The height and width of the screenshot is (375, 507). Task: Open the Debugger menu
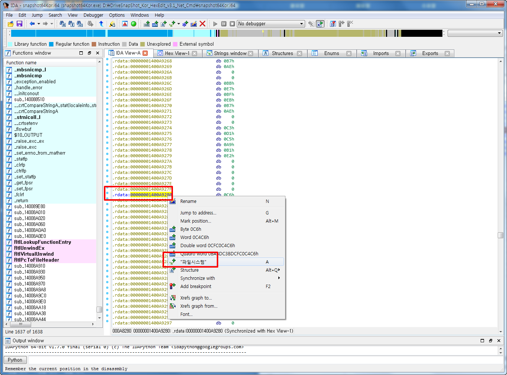point(94,15)
